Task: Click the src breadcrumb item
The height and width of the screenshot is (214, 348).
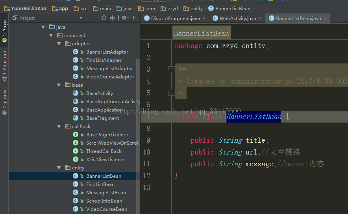Action: coord(81,9)
